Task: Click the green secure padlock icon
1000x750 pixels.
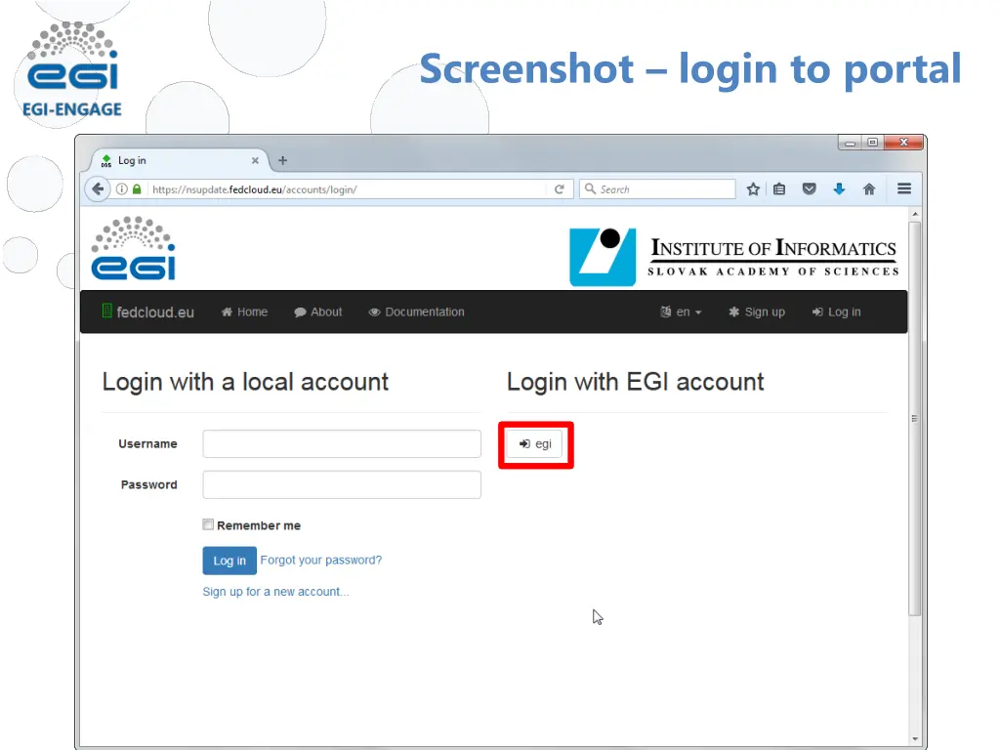Action: pyautogui.click(x=137, y=189)
